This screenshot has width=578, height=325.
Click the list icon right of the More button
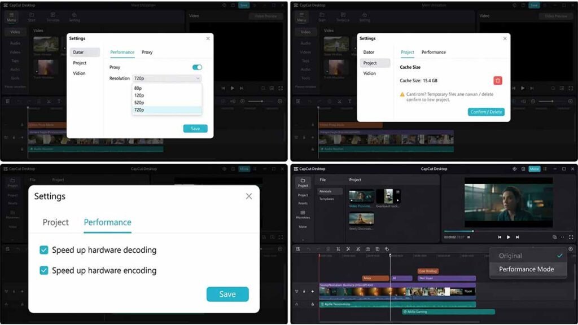tap(545, 169)
